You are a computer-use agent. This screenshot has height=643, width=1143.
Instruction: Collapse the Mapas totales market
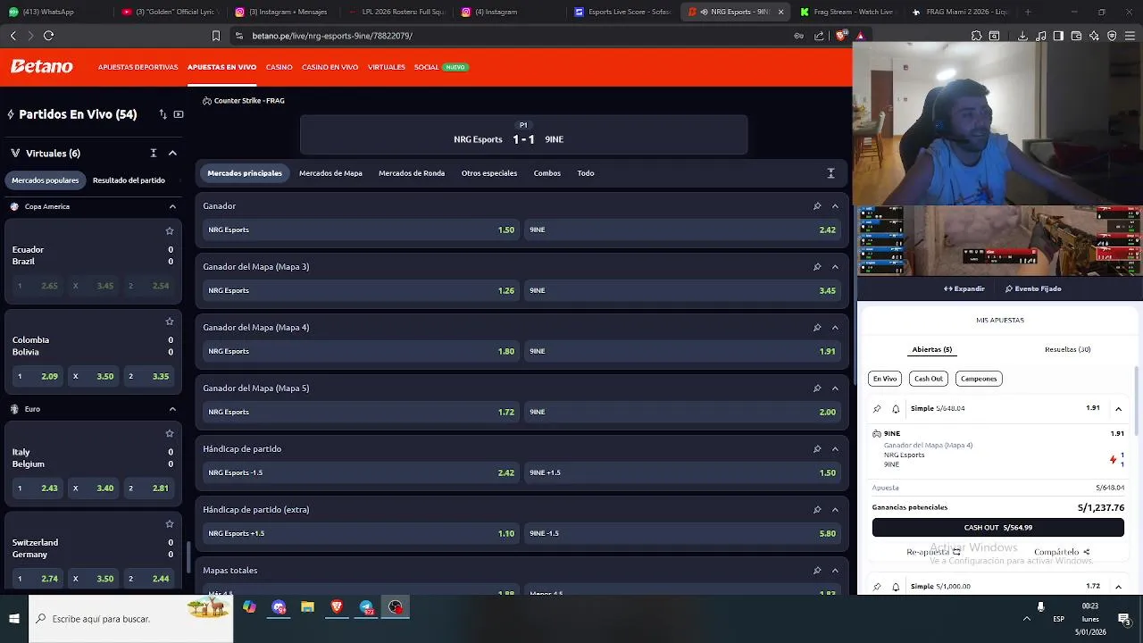pos(835,571)
